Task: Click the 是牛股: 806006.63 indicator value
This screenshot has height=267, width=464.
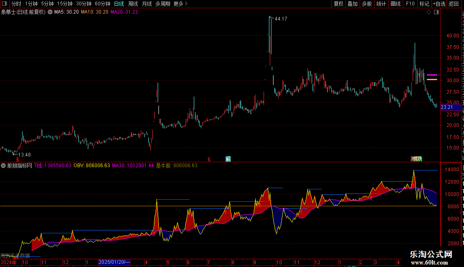Action: click(177, 166)
